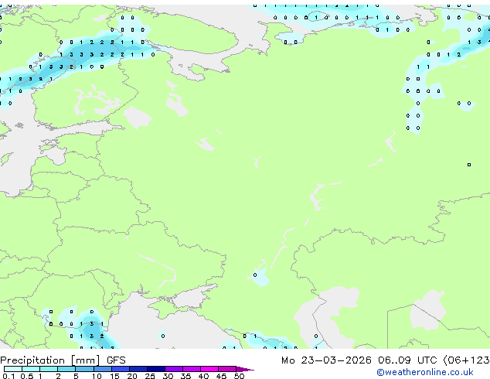490x379 pixels.
Task: Select the 2–5 mm legend color swatch
Action: pos(66,369)
